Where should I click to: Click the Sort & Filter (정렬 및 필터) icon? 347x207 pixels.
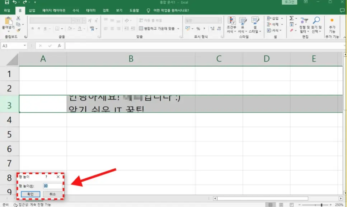304,20
